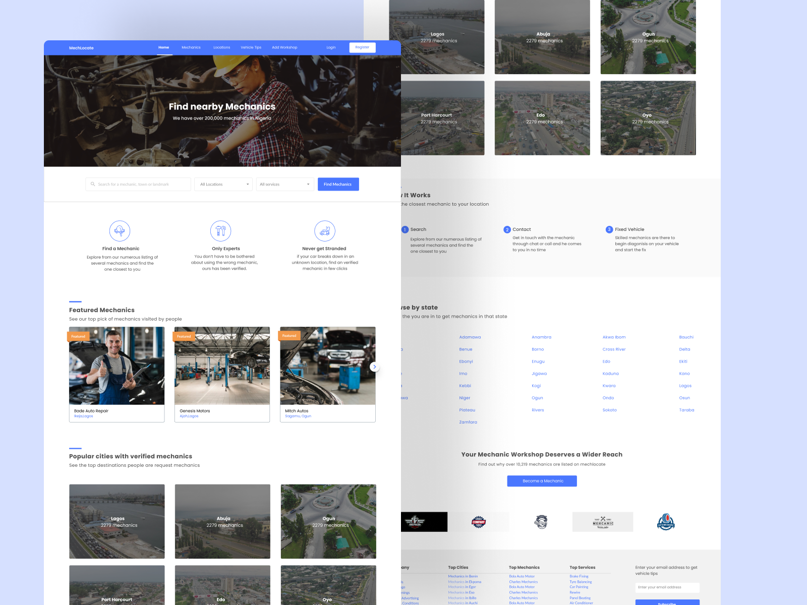The height and width of the screenshot is (605, 807).
Task: Click the Become a Mechanic button
Action: click(x=542, y=481)
